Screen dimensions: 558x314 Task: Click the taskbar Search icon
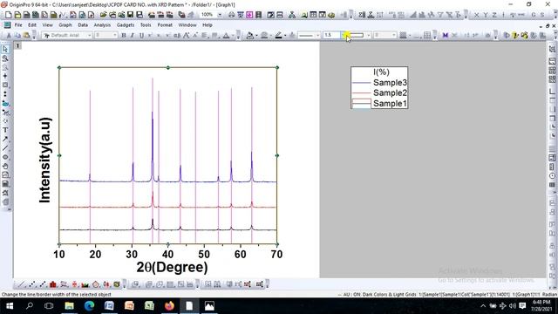pyautogui.click(x=30, y=306)
